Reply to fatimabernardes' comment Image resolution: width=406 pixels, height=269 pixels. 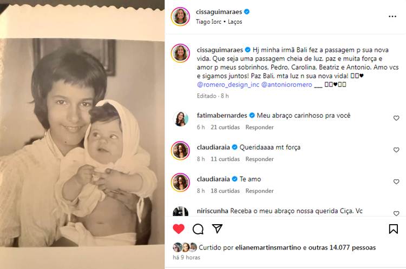pyautogui.click(x=259, y=127)
